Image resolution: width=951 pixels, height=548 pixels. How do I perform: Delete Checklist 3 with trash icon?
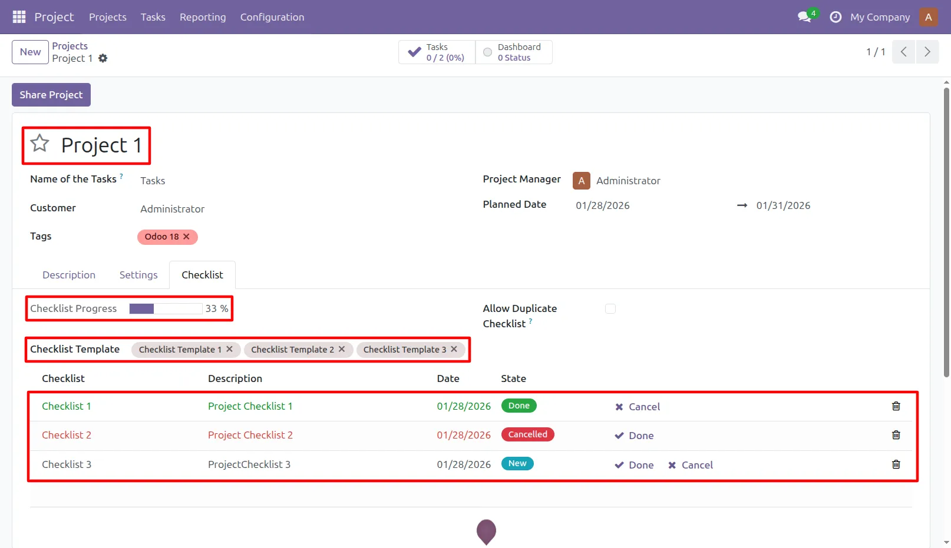tap(896, 464)
